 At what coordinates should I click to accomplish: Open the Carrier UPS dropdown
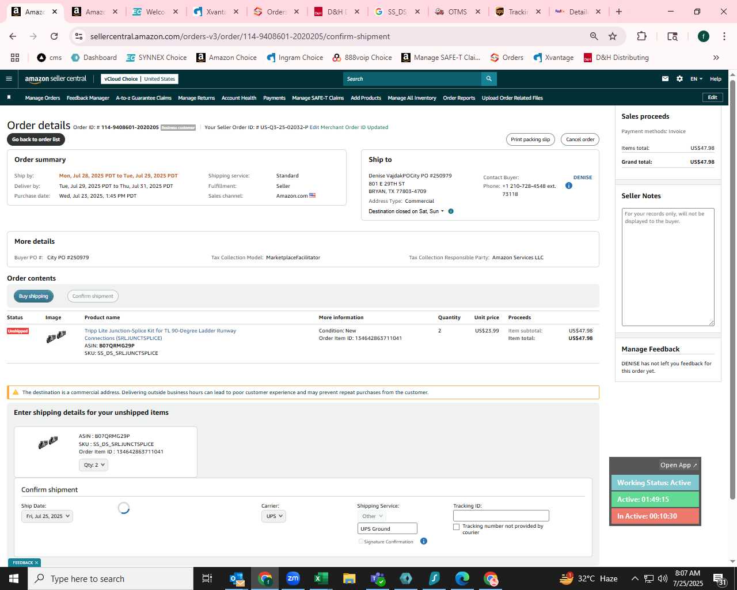click(273, 516)
